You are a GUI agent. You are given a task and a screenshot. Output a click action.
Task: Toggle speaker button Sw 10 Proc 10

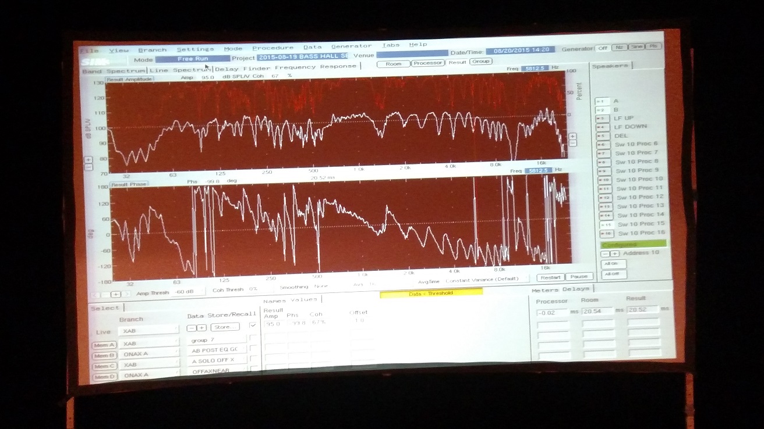(x=605, y=180)
